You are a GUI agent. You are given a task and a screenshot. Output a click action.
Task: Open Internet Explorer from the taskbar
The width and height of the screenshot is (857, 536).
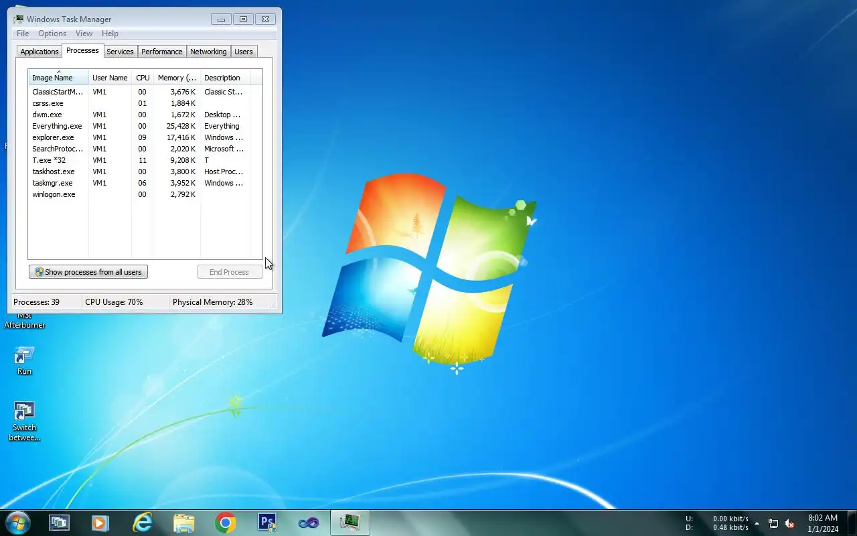pyautogui.click(x=142, y=523)
